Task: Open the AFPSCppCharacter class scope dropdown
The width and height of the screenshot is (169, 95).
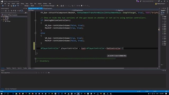Action: 94,10
